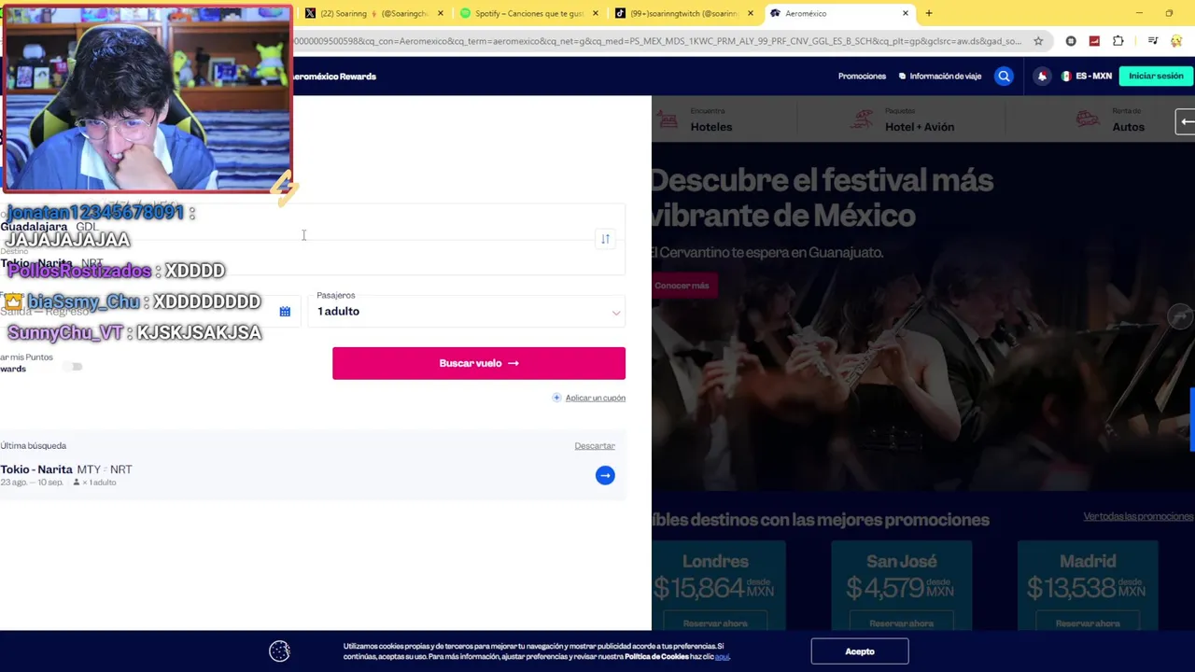Open the browser extensions puzzle icon

[1118, 41]
